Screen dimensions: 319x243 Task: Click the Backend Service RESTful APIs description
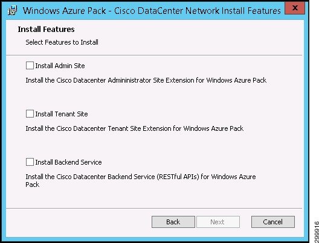click(x=141, y=180)
